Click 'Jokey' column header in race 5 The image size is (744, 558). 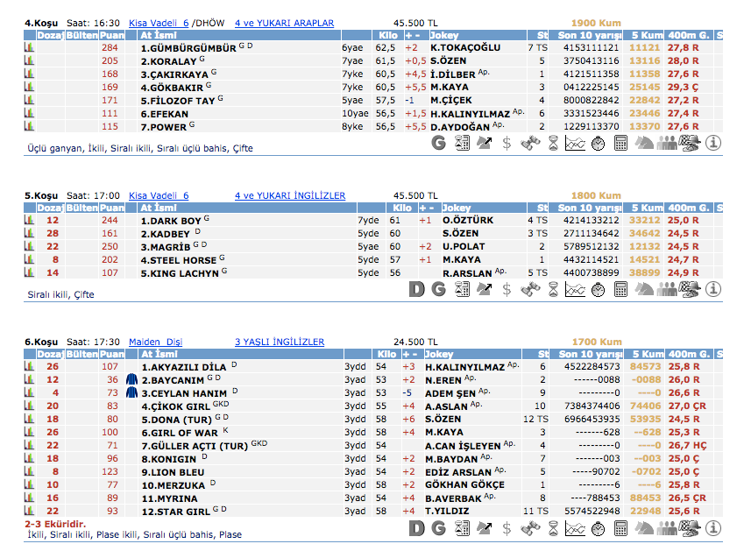coord(456,208)
